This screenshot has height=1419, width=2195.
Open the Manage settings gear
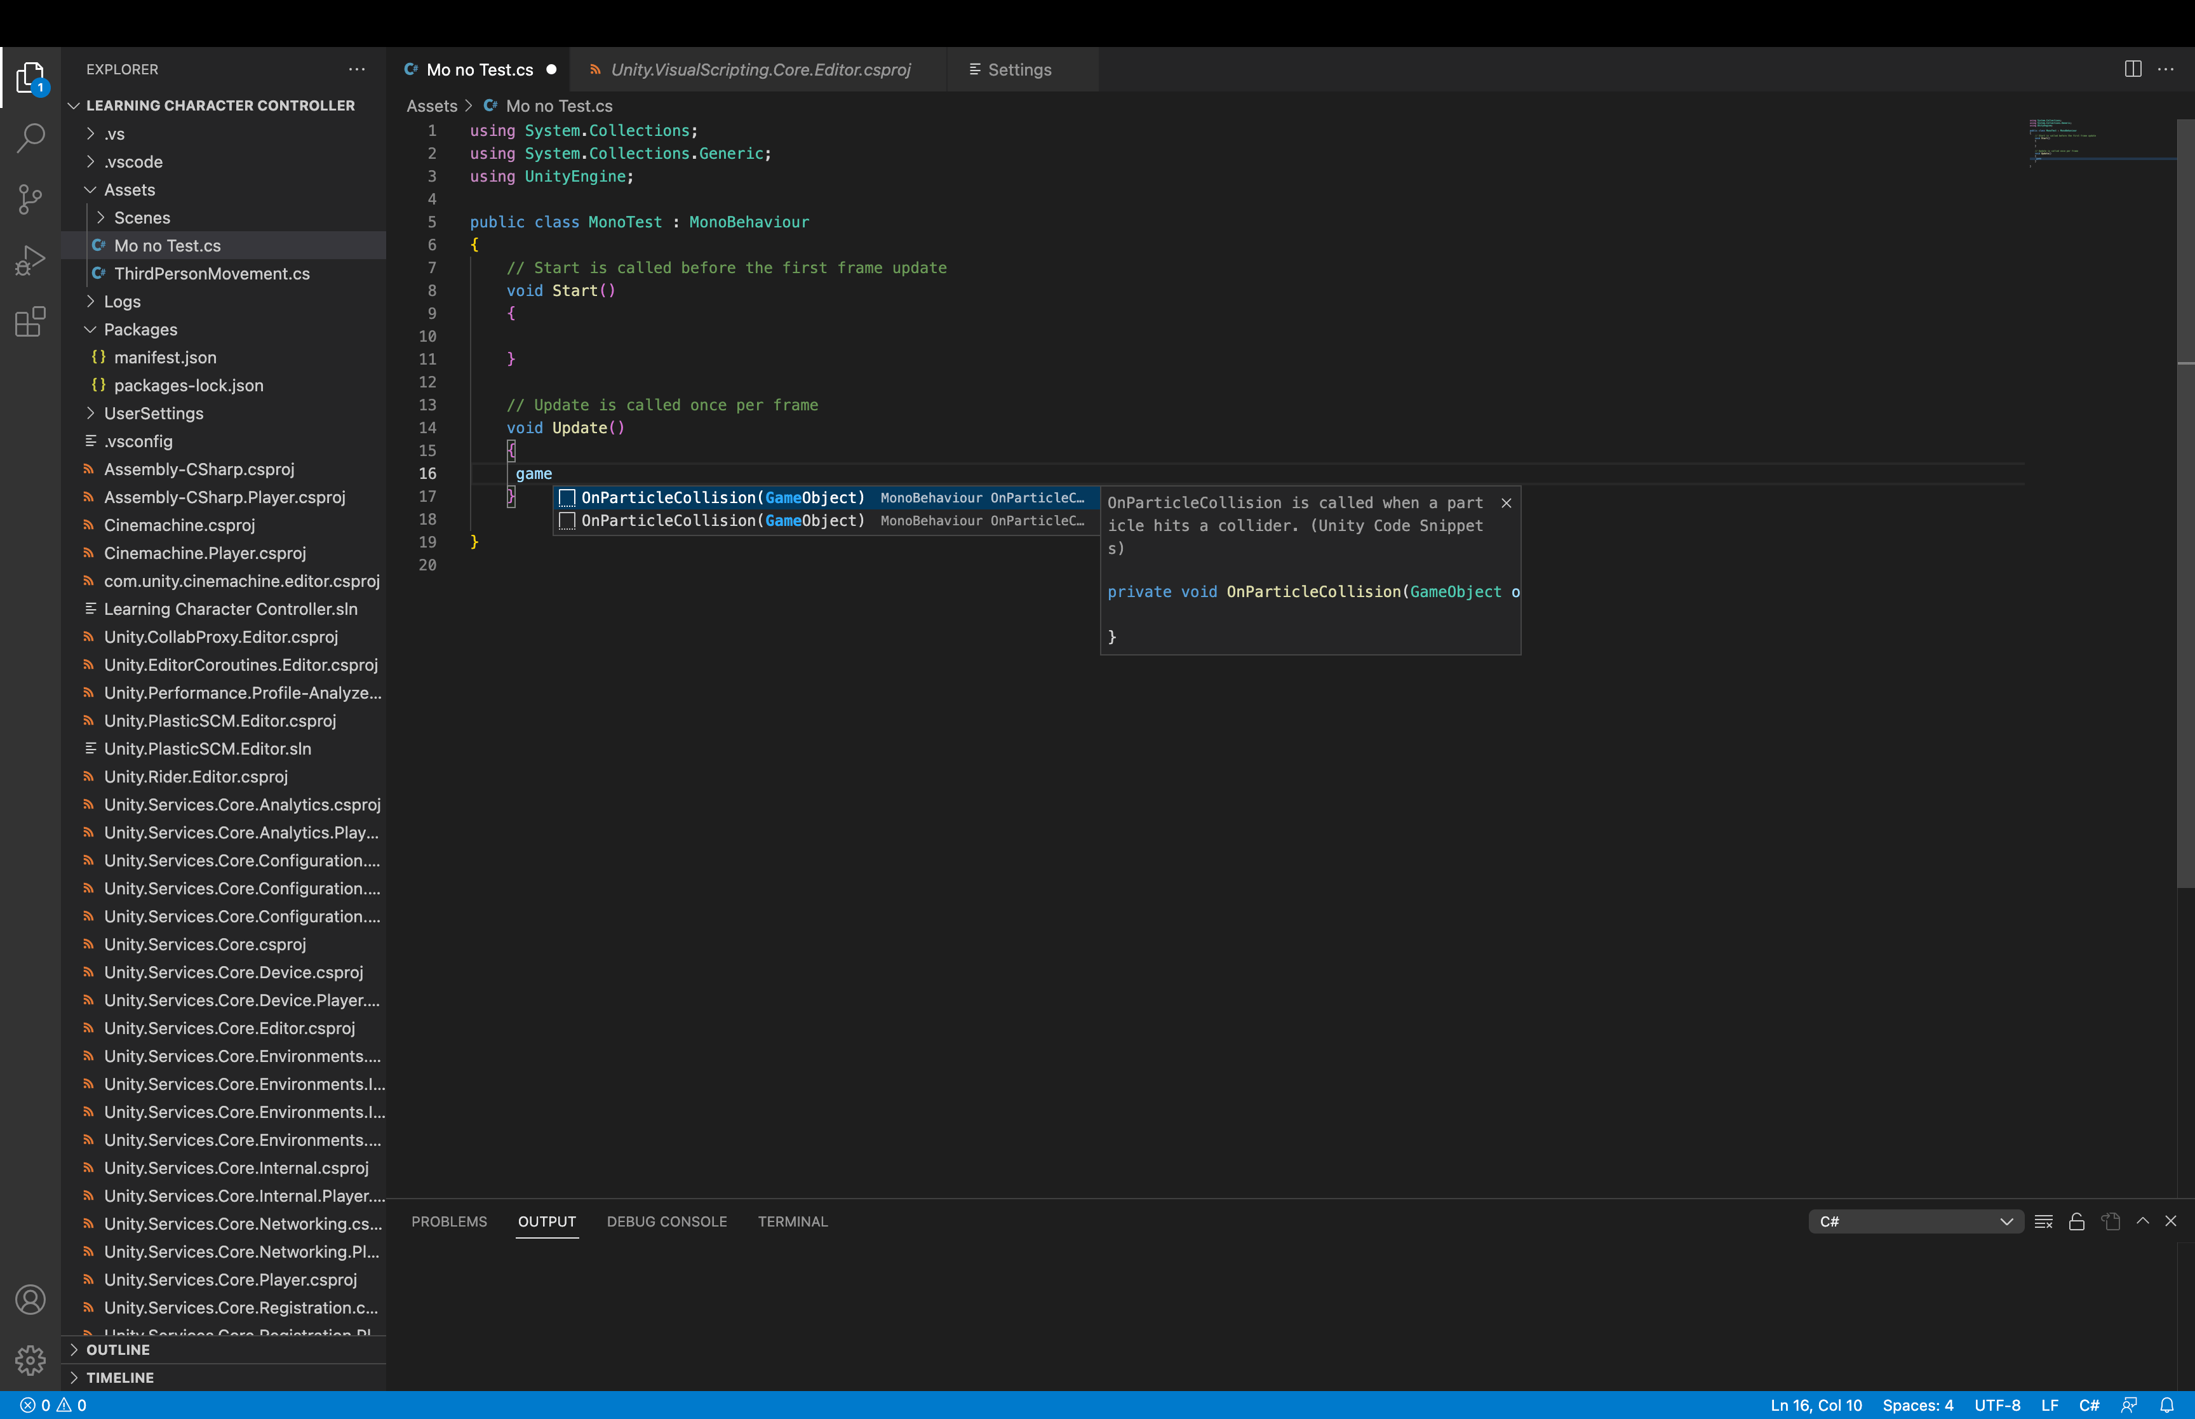click(x=30, y=1360)
